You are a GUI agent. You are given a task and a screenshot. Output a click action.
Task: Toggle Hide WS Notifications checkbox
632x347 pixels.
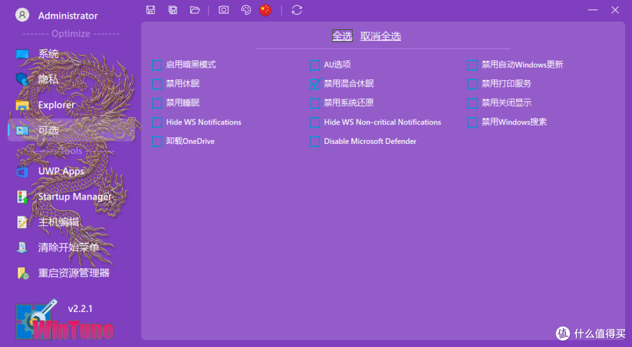(x=157, y=122)
